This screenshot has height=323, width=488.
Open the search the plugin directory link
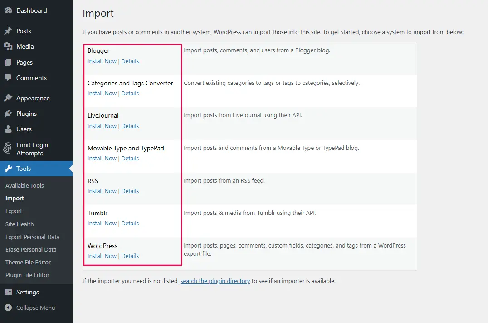pyautogui.click(x=215, y=281)
